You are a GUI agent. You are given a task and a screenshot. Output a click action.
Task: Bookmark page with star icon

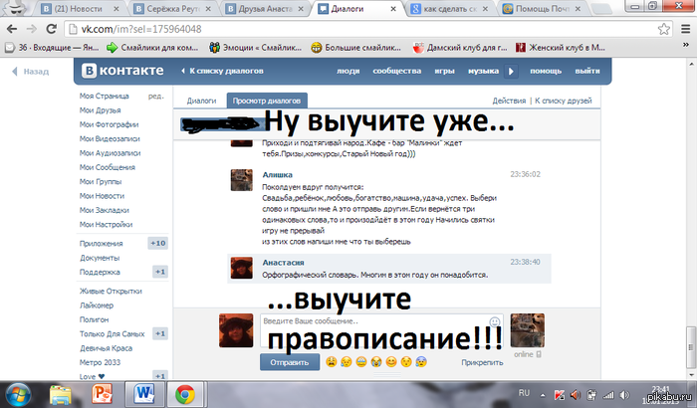click(664, 29)
